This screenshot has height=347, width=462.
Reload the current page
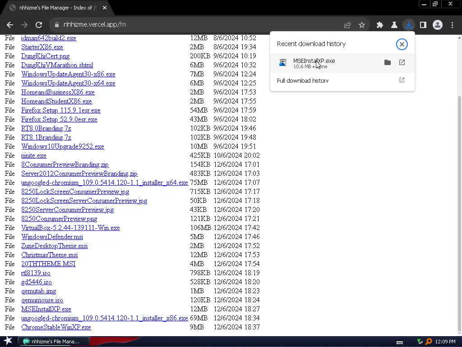click(39, 25)
